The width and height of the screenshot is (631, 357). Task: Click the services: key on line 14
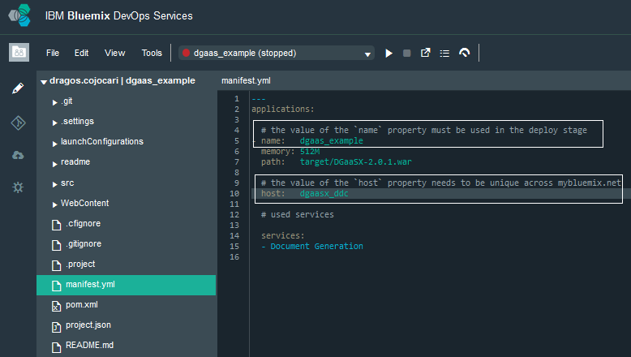(283, 236)
